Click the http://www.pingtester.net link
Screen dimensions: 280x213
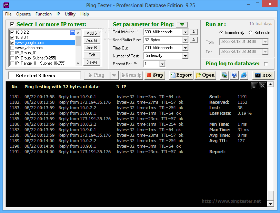(231, 201)
